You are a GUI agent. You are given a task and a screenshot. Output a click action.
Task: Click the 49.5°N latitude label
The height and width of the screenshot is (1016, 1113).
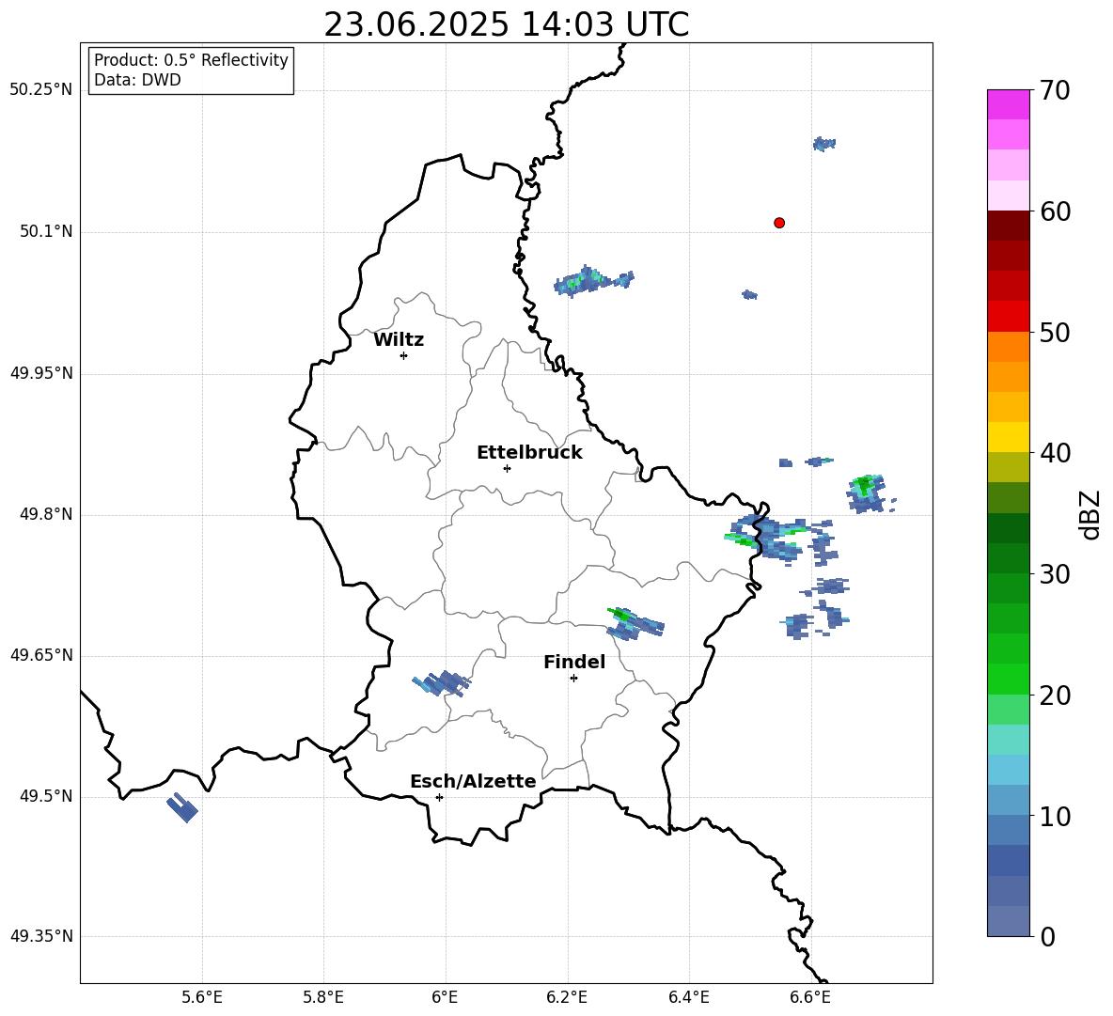click(46, 796)
